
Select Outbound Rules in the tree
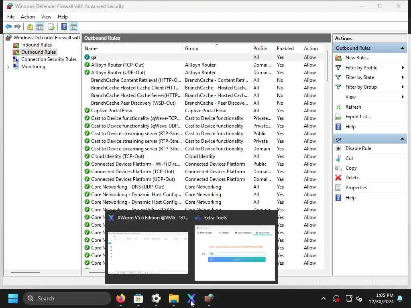tap(39, 52)
